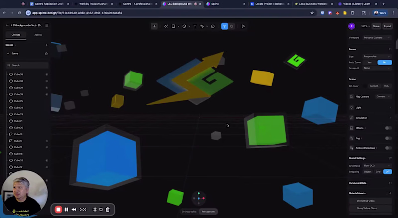Open Material Assets three-dot options
Image resolution: width=398 pixels, height=218 pixels.
pyautogui.click(x=387, y=193)
